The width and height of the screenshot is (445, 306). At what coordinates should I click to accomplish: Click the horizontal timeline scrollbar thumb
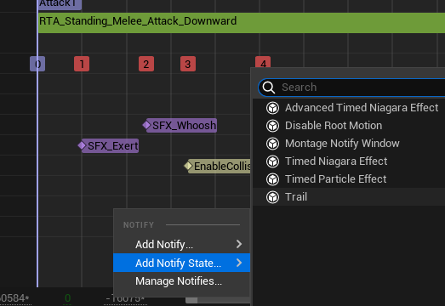click(x=191, y=300)
